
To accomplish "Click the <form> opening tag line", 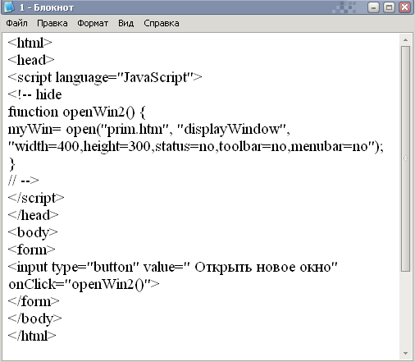I will (x=31, y=250).
